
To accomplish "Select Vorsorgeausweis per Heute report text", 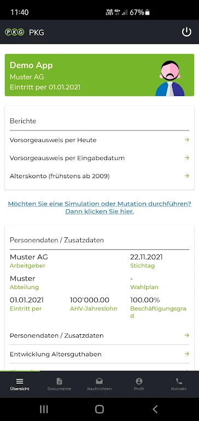I will point(53,140).
